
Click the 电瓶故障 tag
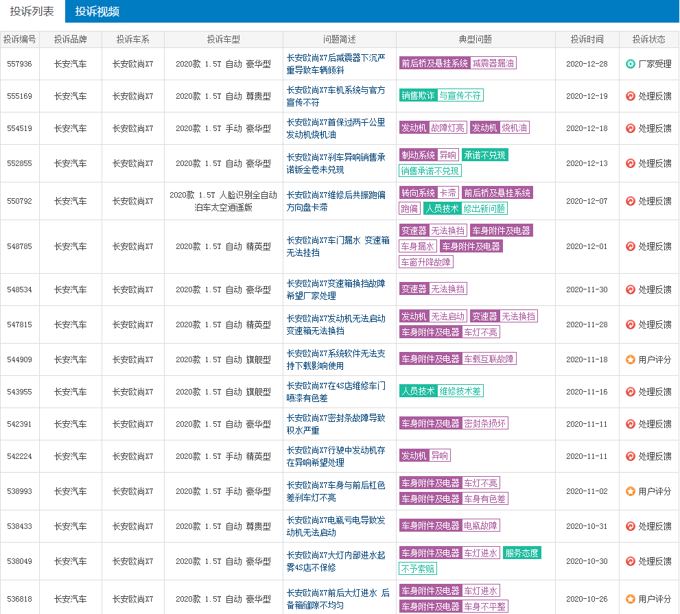[x=480, y=526]
